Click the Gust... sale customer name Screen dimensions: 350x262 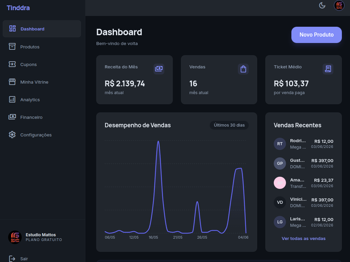point(297,160)
